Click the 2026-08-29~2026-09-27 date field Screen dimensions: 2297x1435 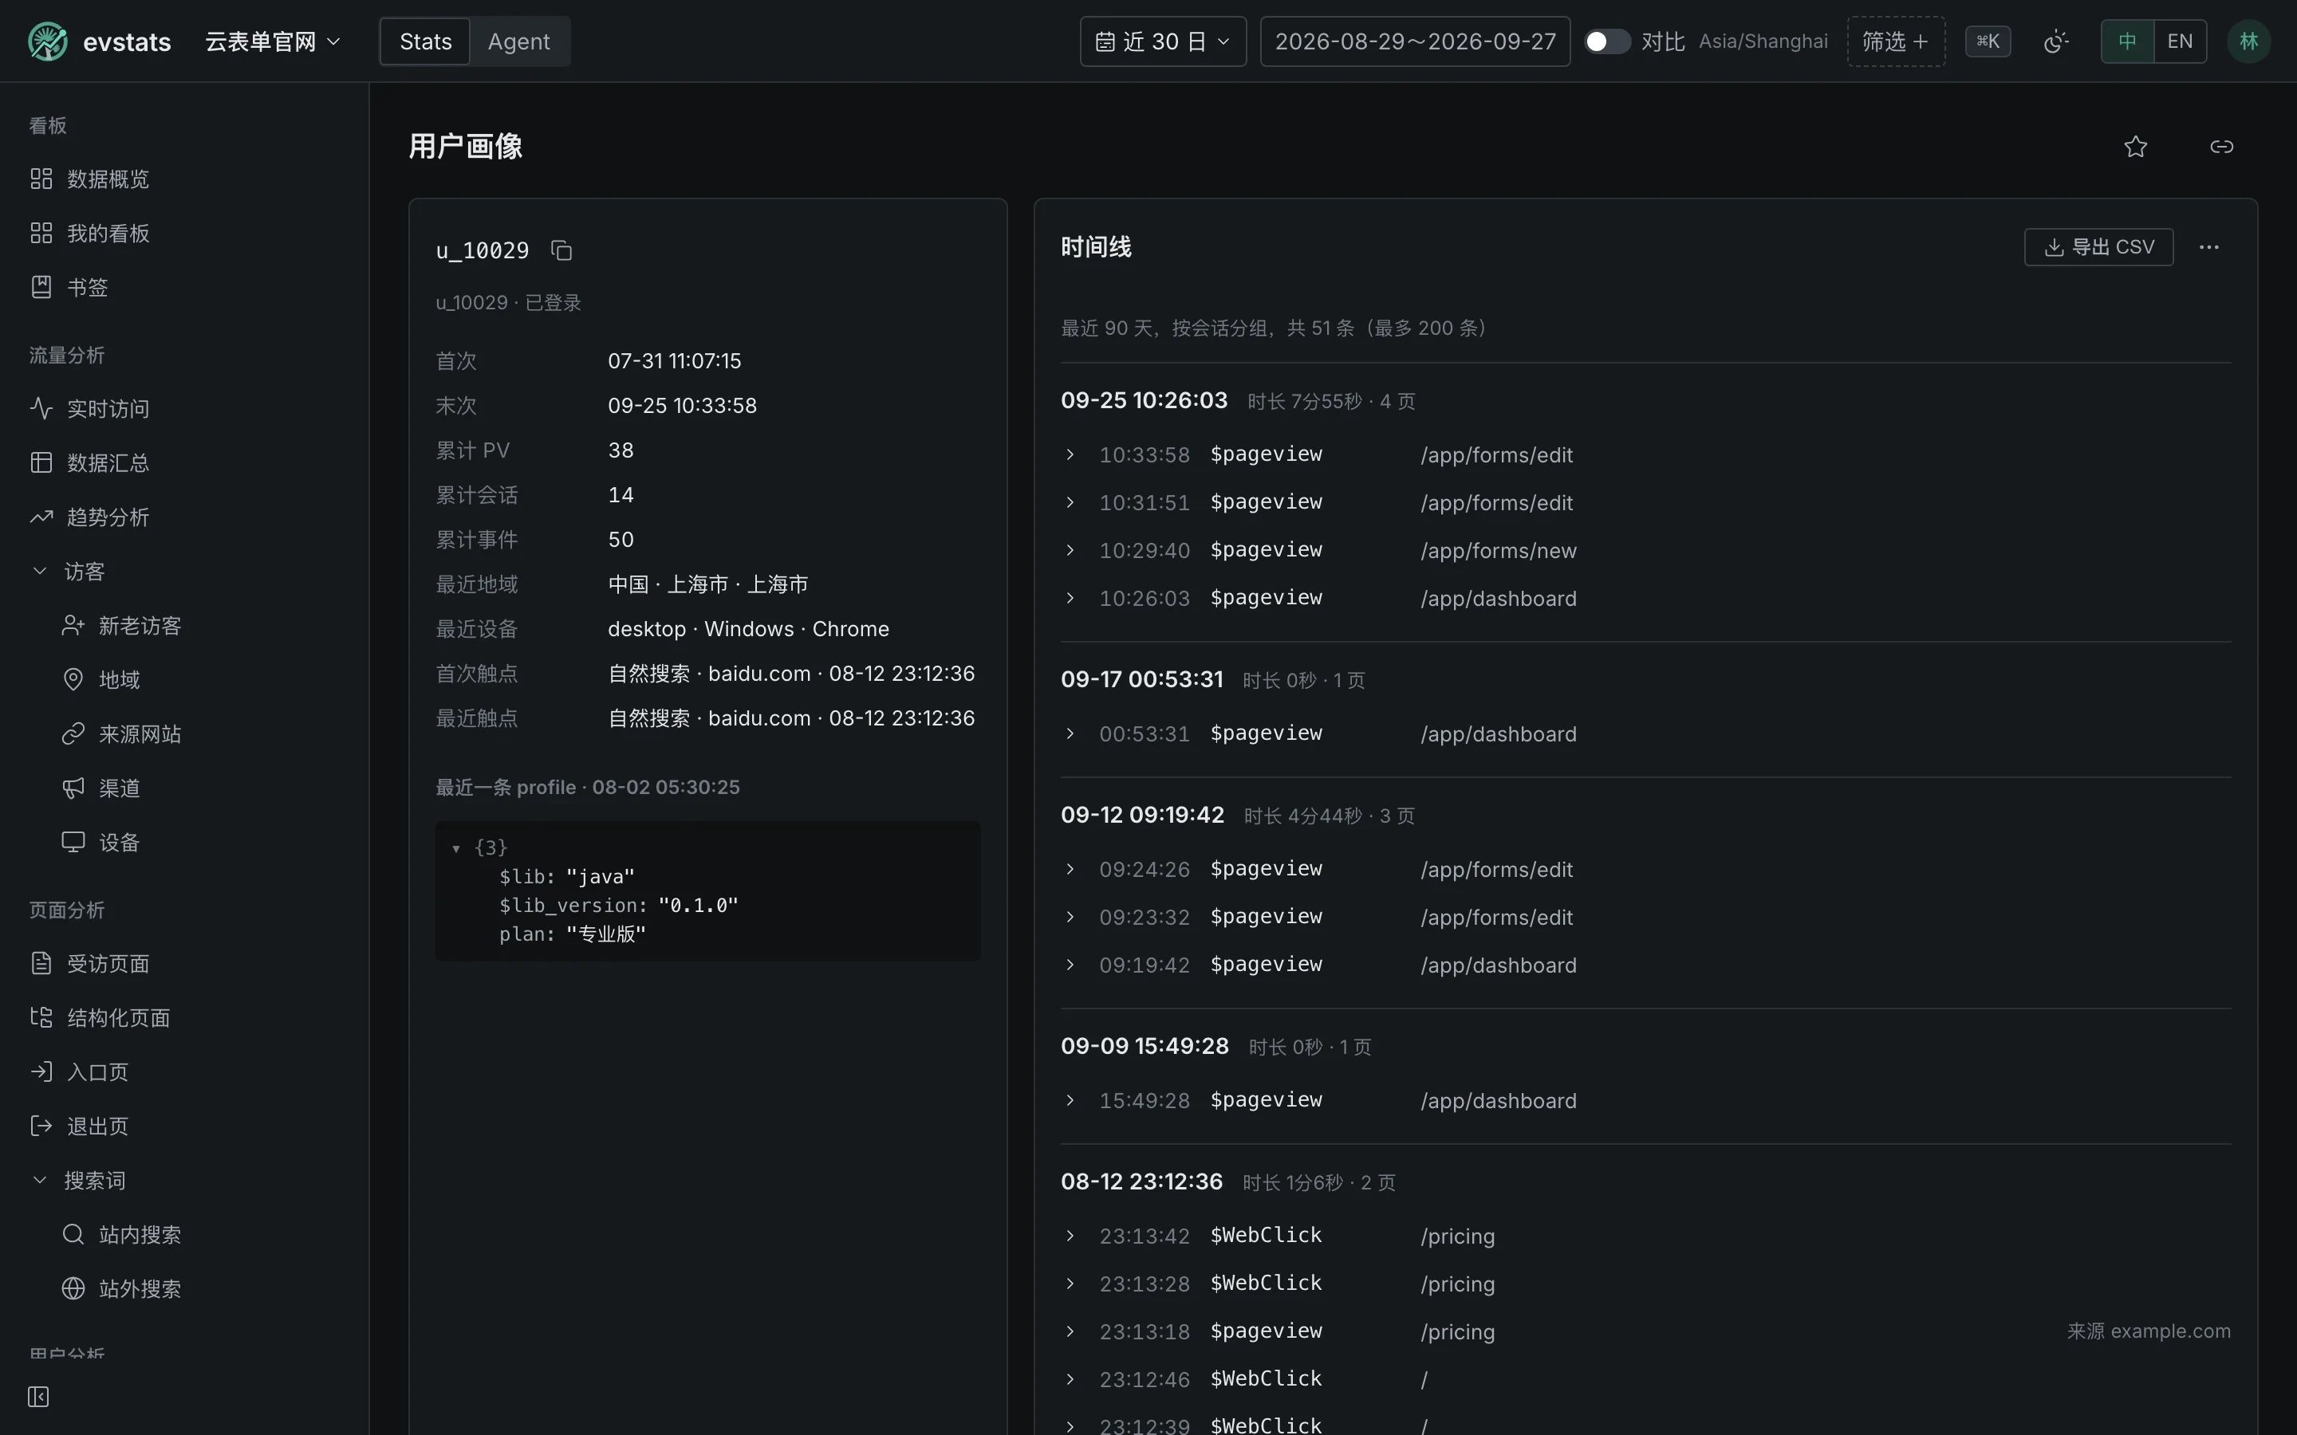(x=1415, y=41)
